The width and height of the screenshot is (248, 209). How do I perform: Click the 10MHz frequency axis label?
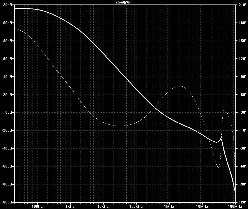pos(202,206)
